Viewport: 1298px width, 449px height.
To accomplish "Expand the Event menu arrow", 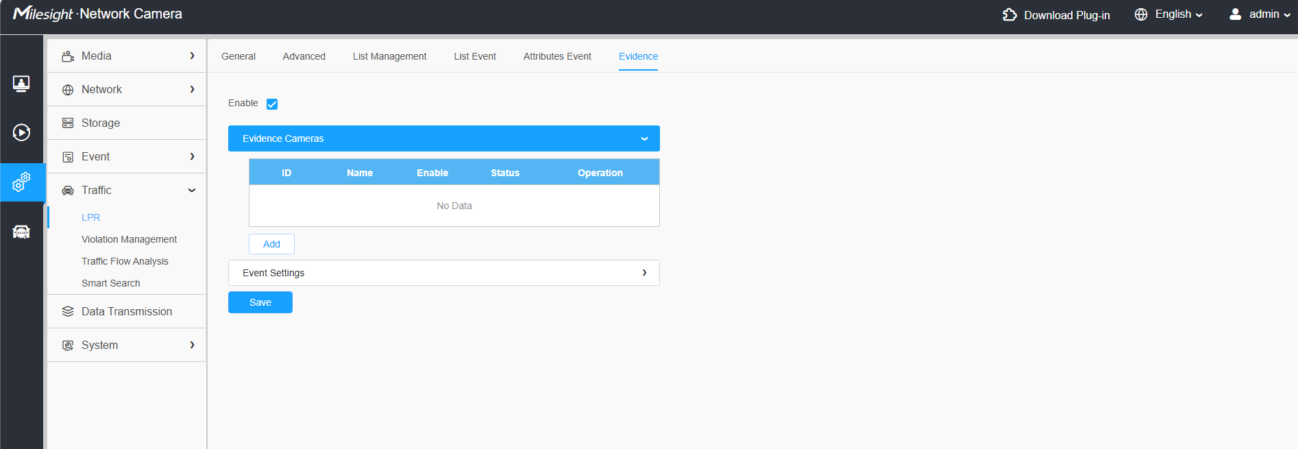I will tap(193, 156).
